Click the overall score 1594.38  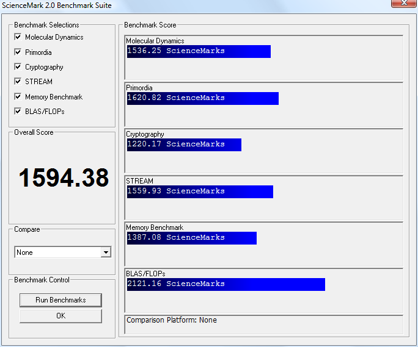(64, 177)
